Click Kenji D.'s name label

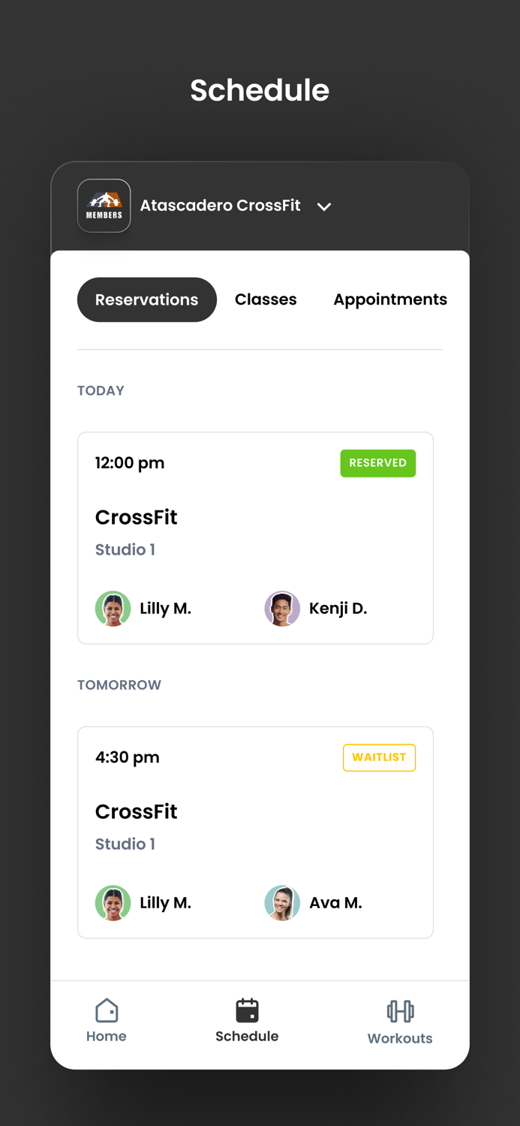[x=338, y=608]
